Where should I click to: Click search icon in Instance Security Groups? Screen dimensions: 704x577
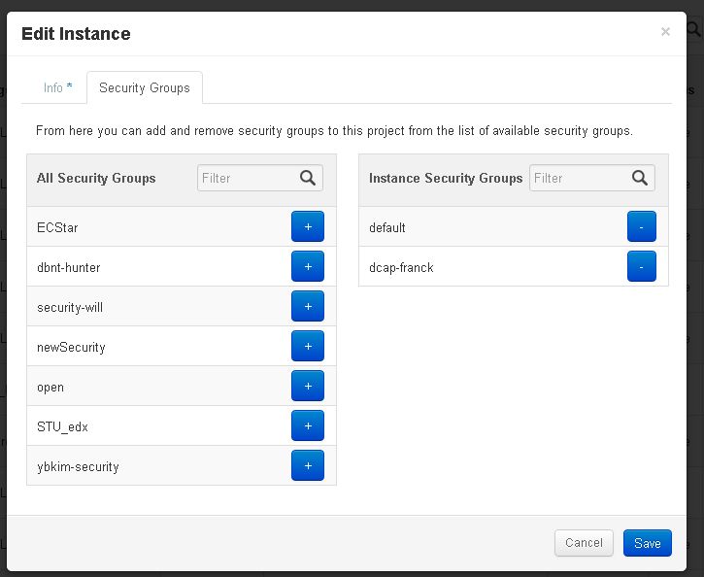click(640, 178)
